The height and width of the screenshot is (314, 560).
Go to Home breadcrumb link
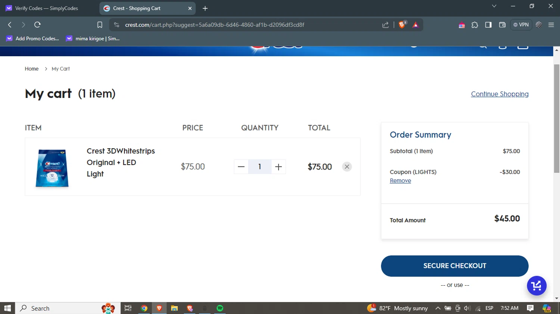click(32, 69)
